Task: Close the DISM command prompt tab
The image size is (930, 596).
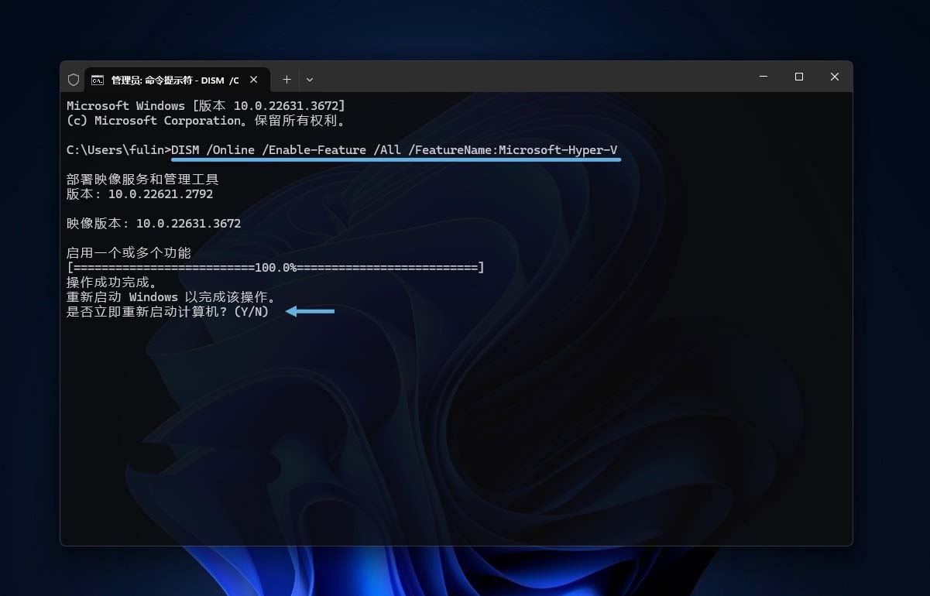Action: (253, 79)
